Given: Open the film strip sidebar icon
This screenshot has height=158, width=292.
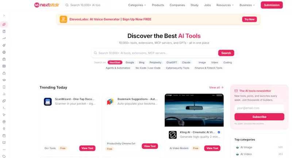Looking at the screenshot, I should click(4, 66).
